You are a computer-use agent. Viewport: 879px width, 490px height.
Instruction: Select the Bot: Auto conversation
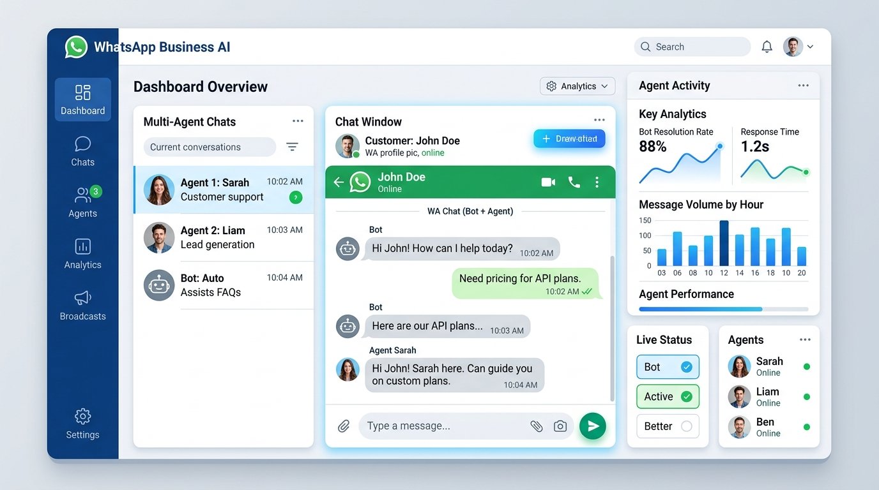click(x=224, y=285)
